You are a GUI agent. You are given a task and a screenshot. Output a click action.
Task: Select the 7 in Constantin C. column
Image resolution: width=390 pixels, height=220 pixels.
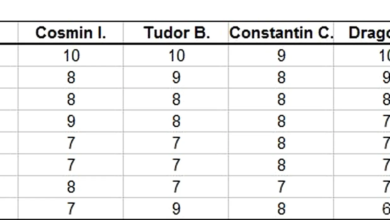[281, 187]
